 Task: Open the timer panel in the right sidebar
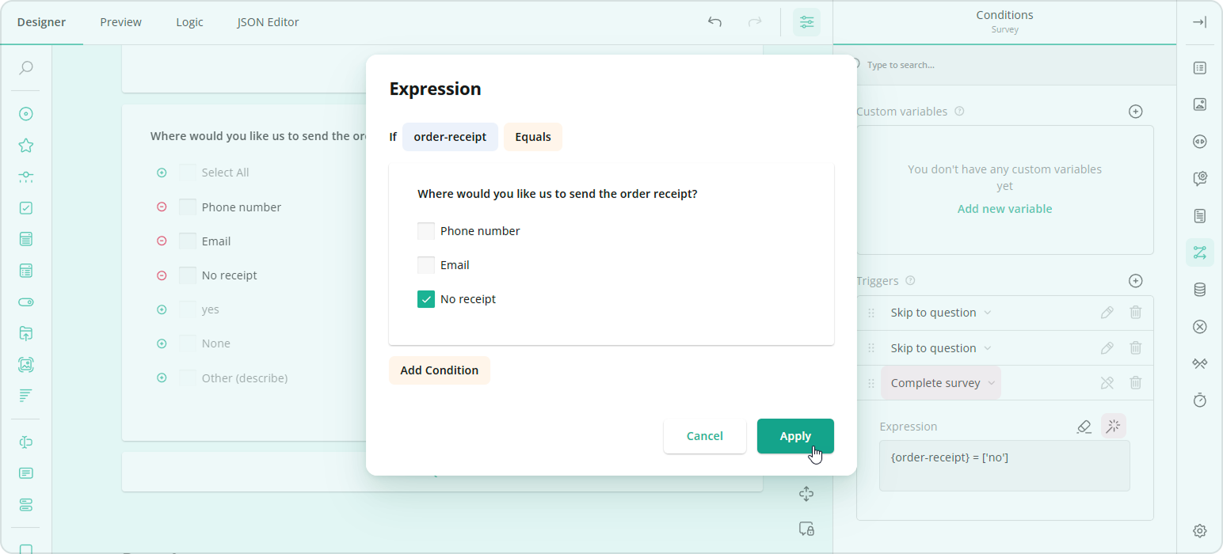point(1199,400)
